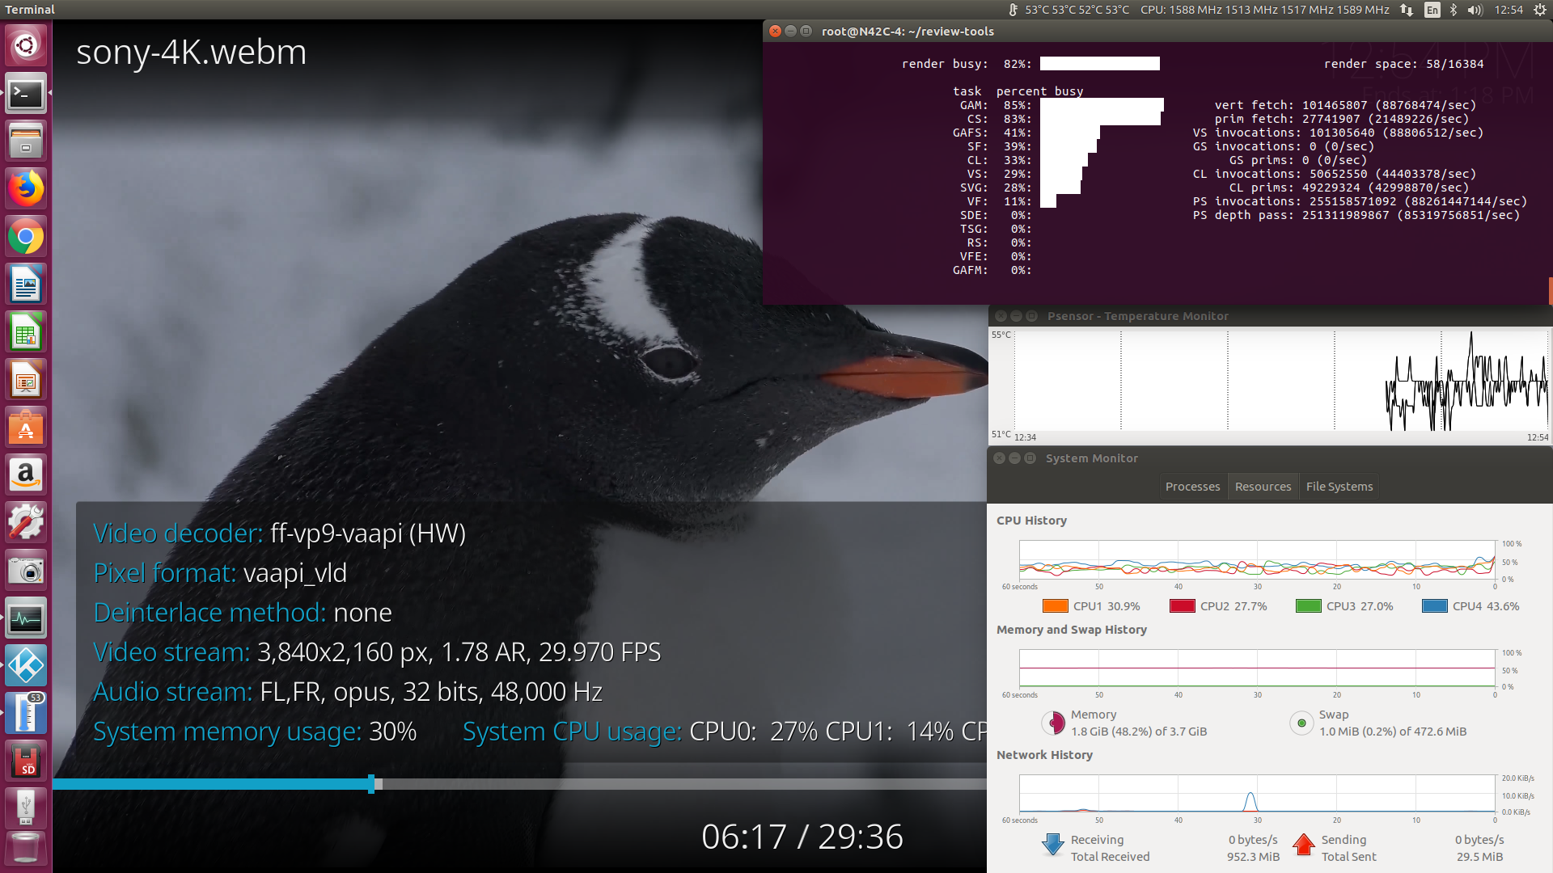Switch to Kodi dock icon
The width and height of the screenshot is (1553, 873).
point(26,666)
